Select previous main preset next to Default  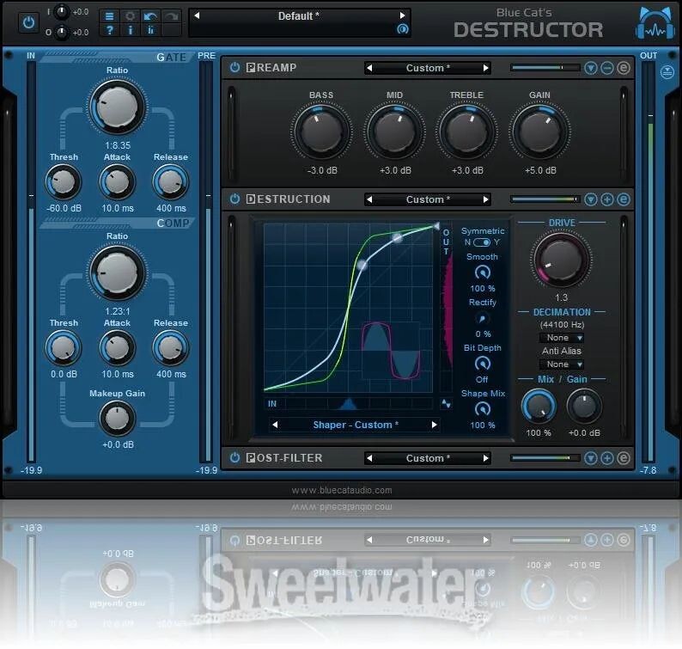(x=197, y=15)
